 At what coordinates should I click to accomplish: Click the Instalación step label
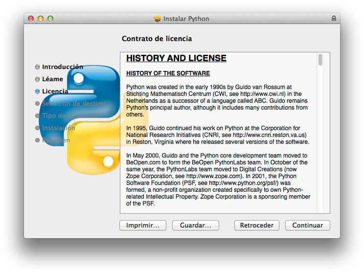[x=59, y=128]
